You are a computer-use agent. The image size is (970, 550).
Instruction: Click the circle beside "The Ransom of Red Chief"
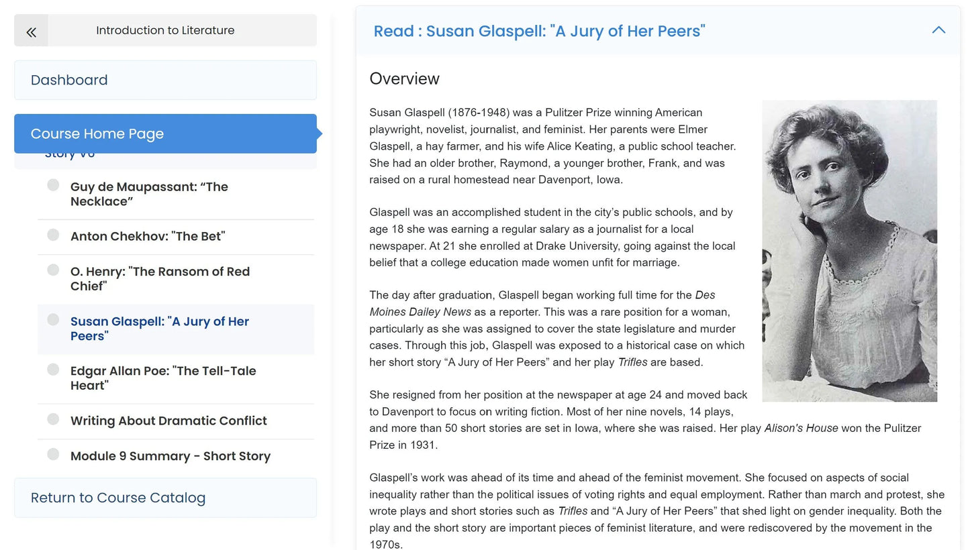[x=53, y=270]
